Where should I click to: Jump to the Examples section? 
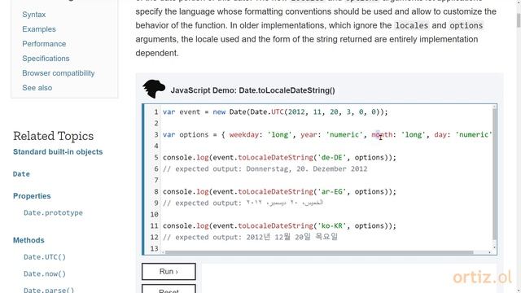pos(39,29)
